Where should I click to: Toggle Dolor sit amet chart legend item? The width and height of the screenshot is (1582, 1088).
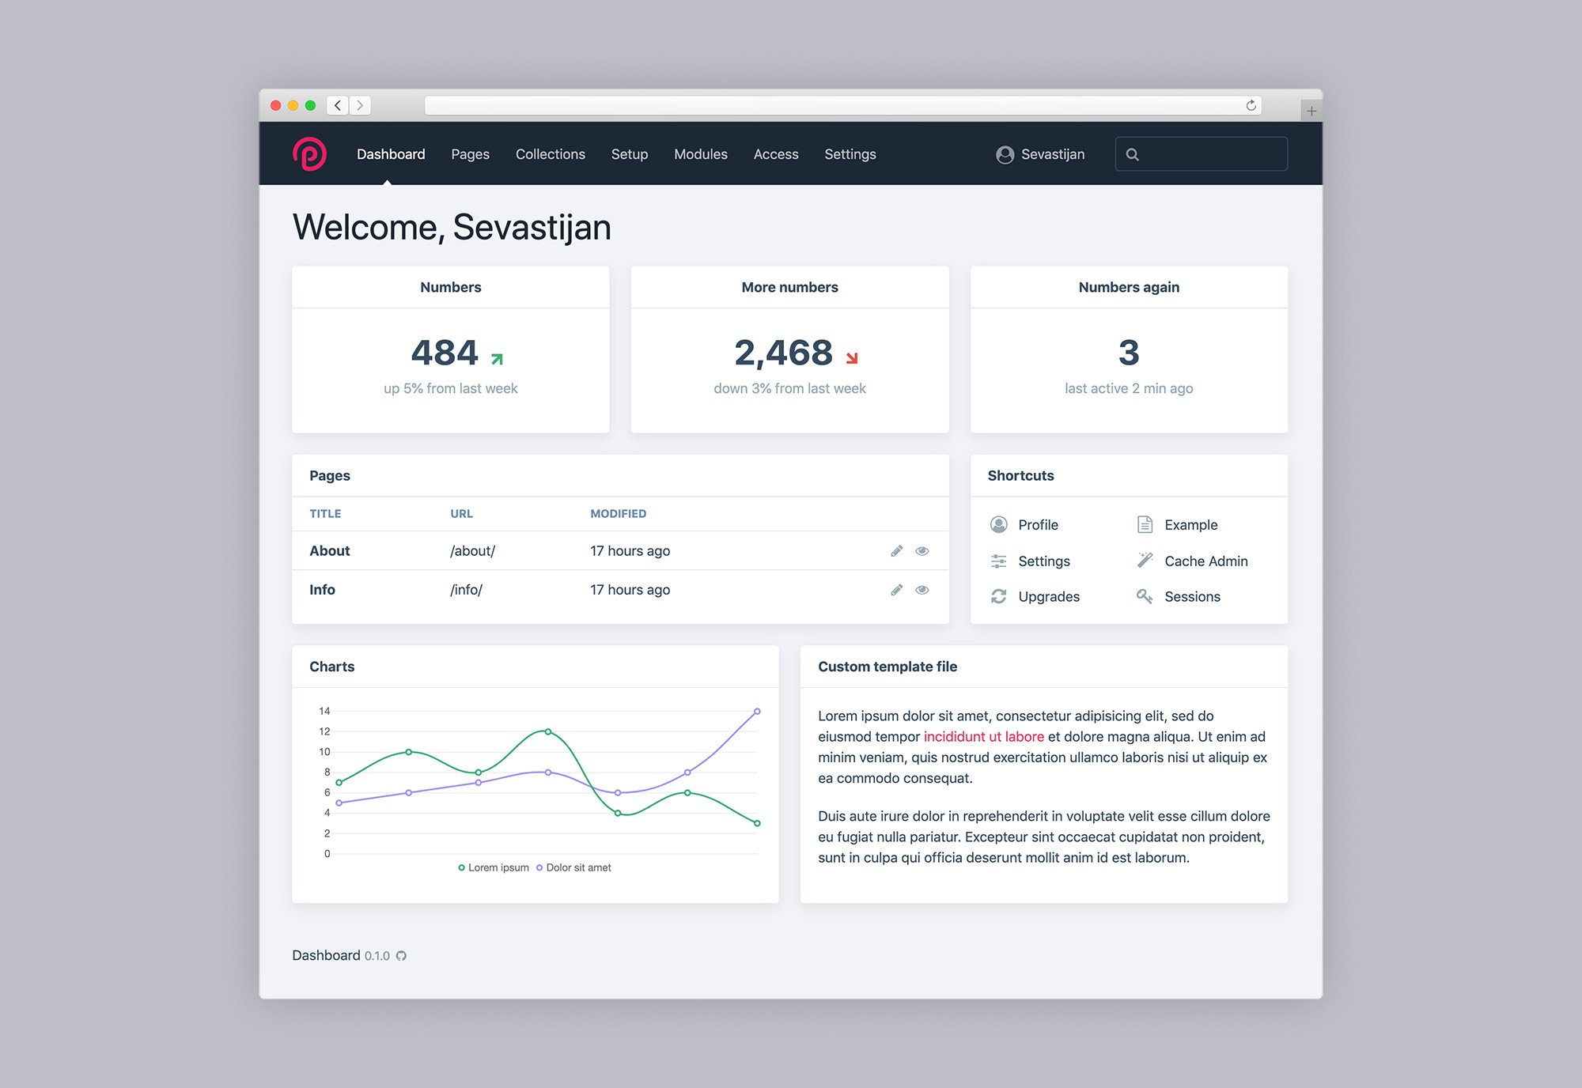point(574,867)
